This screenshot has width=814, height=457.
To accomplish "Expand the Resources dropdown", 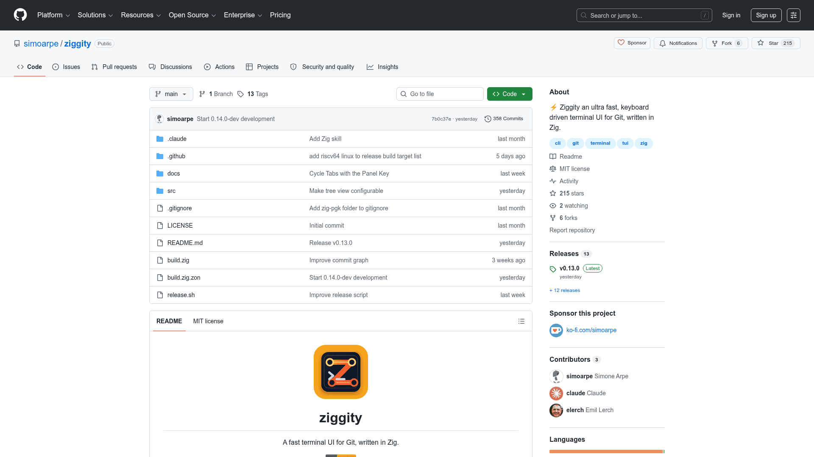I will coord(141,15).
